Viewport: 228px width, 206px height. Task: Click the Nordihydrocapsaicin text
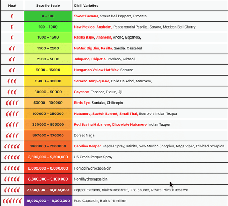click(90, 179)
